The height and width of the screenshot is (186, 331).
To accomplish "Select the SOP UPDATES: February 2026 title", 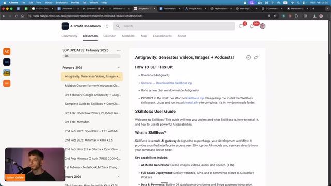I will coord(85,50).
